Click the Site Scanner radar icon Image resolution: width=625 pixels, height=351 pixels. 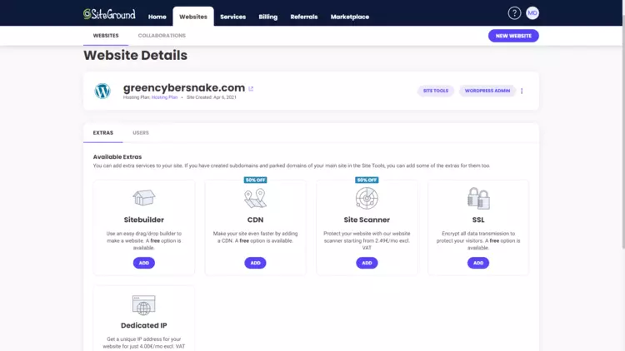pos(367,198)
